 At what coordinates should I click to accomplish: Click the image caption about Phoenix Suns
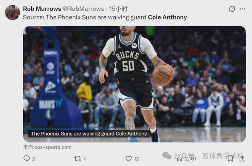89,134
